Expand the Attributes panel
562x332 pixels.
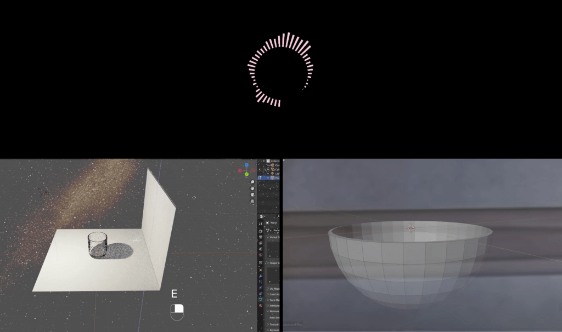272,305
